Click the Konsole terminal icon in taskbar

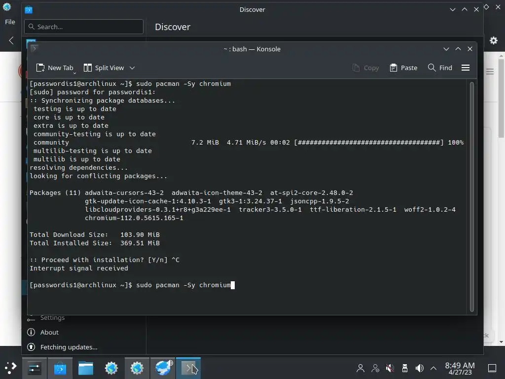coord(188,368)
